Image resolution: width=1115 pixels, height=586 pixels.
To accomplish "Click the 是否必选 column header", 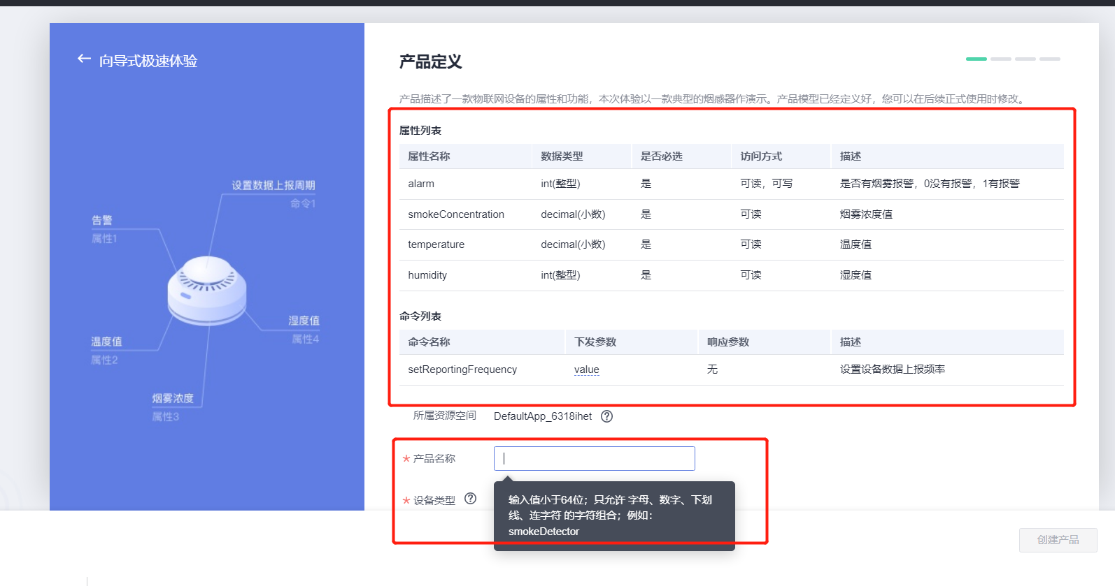I will tap(662, 156).
